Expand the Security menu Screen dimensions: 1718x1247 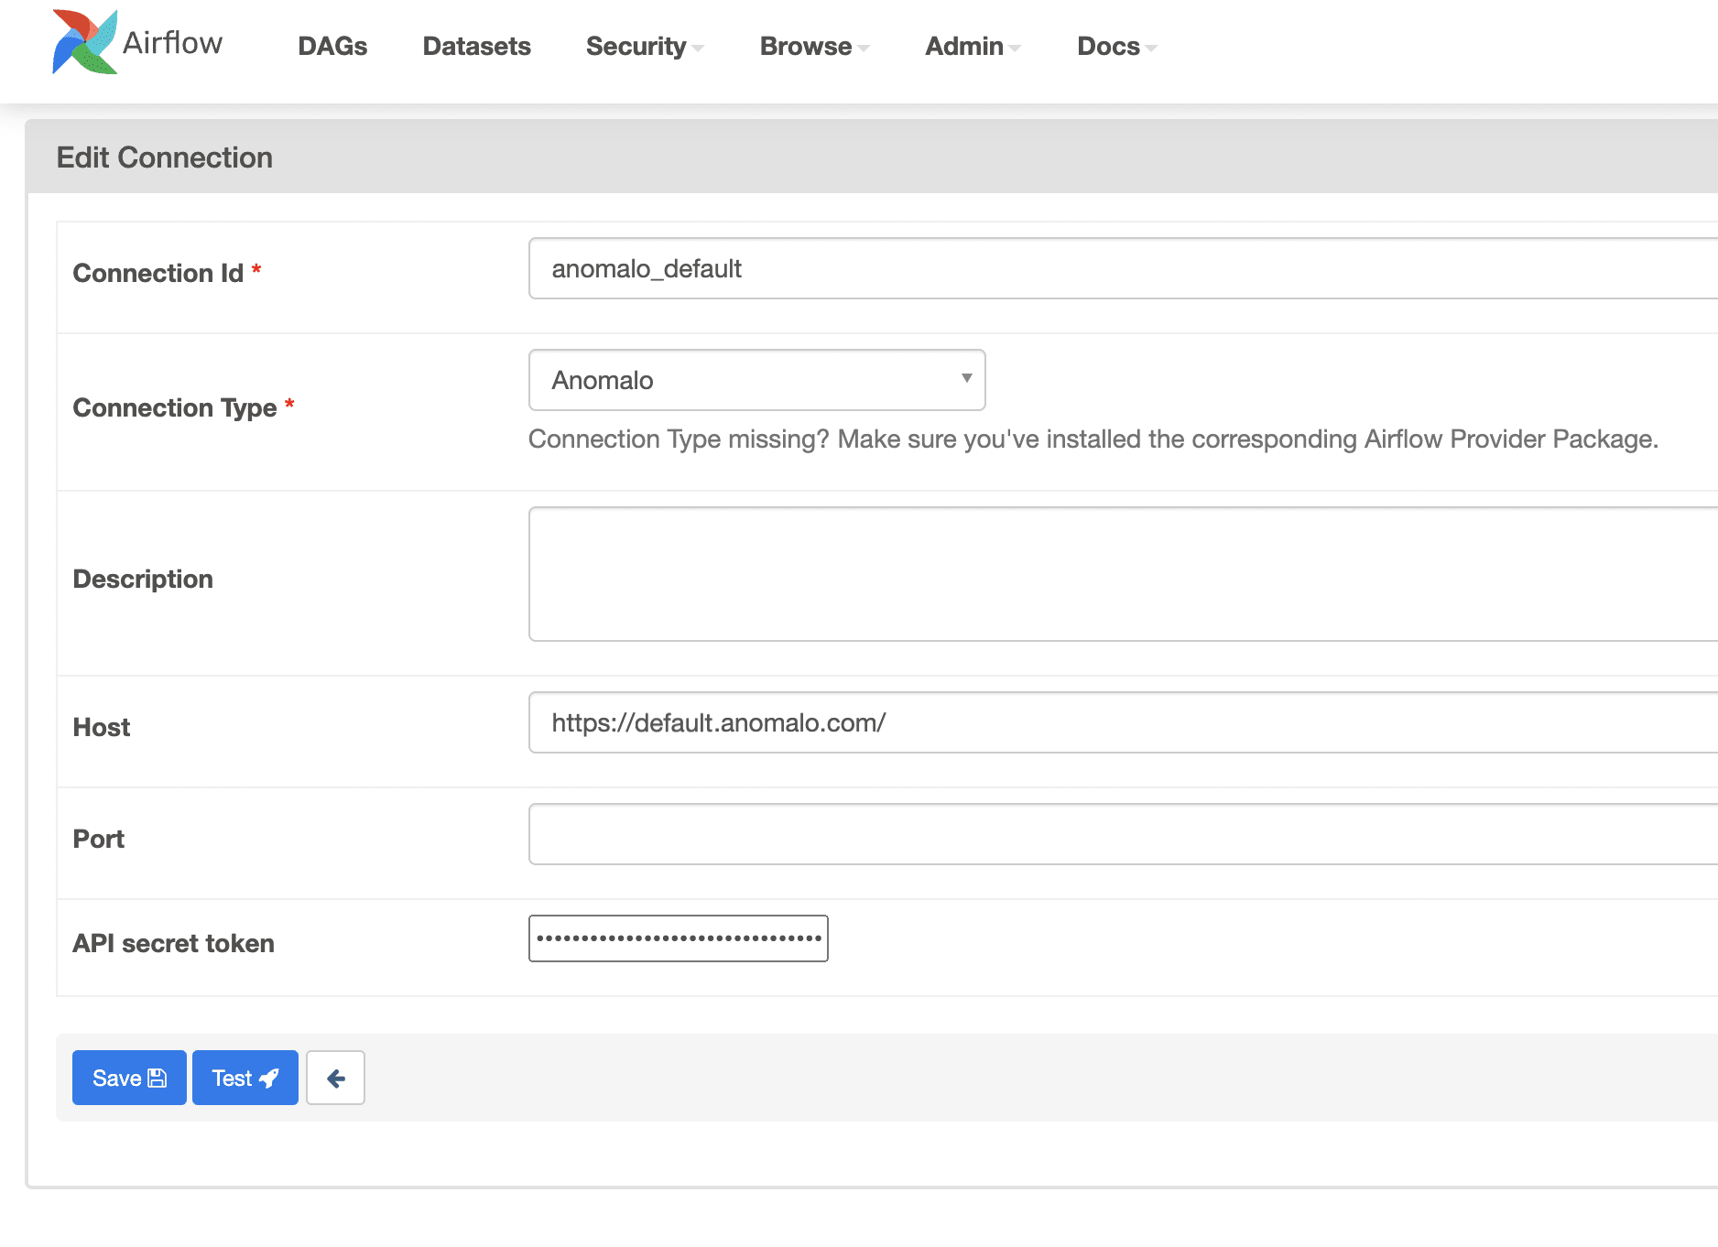[x=645, y=47]
